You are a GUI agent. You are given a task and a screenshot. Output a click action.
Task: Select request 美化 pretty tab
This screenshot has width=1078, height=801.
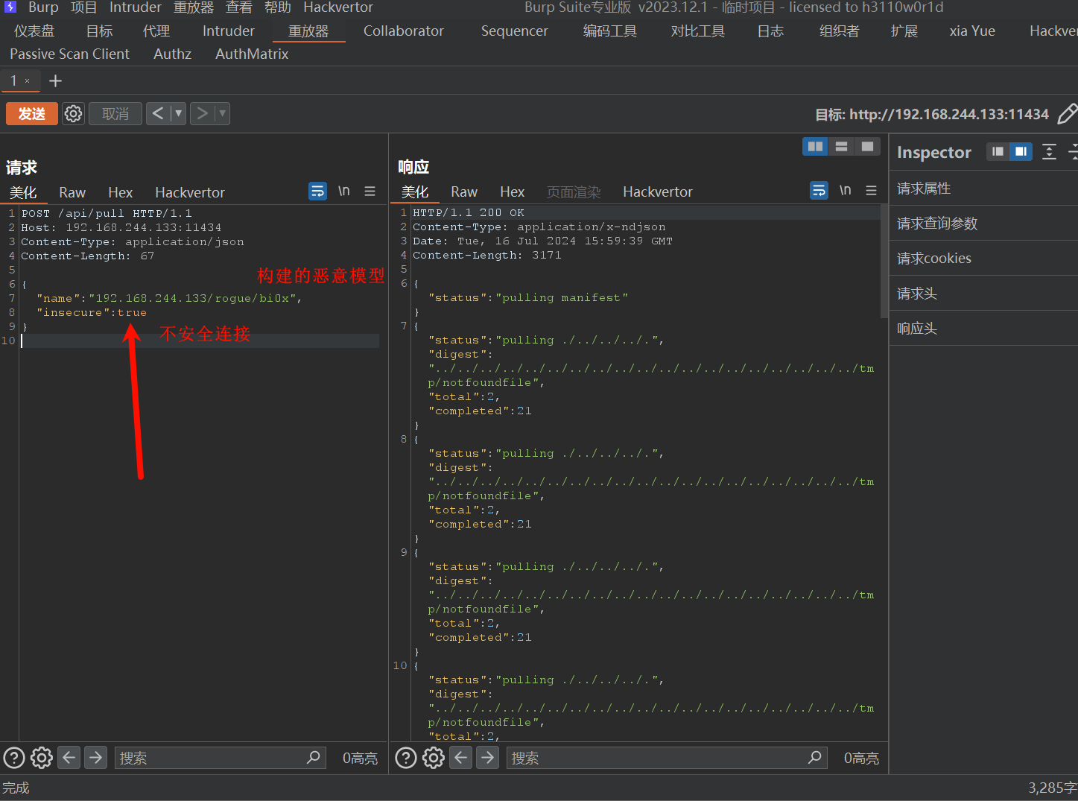point(23,192)
